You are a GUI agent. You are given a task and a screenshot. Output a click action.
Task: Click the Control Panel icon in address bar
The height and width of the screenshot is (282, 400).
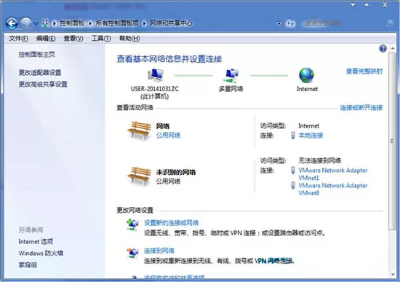tap(45, 23)
